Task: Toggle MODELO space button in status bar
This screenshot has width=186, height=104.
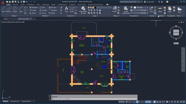Action: pyautogui.click(x=121, y=102)
